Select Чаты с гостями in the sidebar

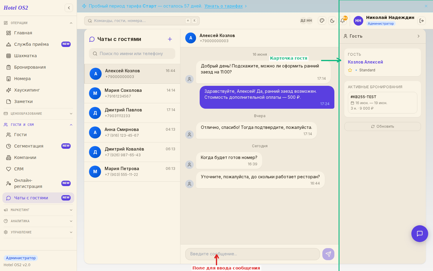point(38,198)
